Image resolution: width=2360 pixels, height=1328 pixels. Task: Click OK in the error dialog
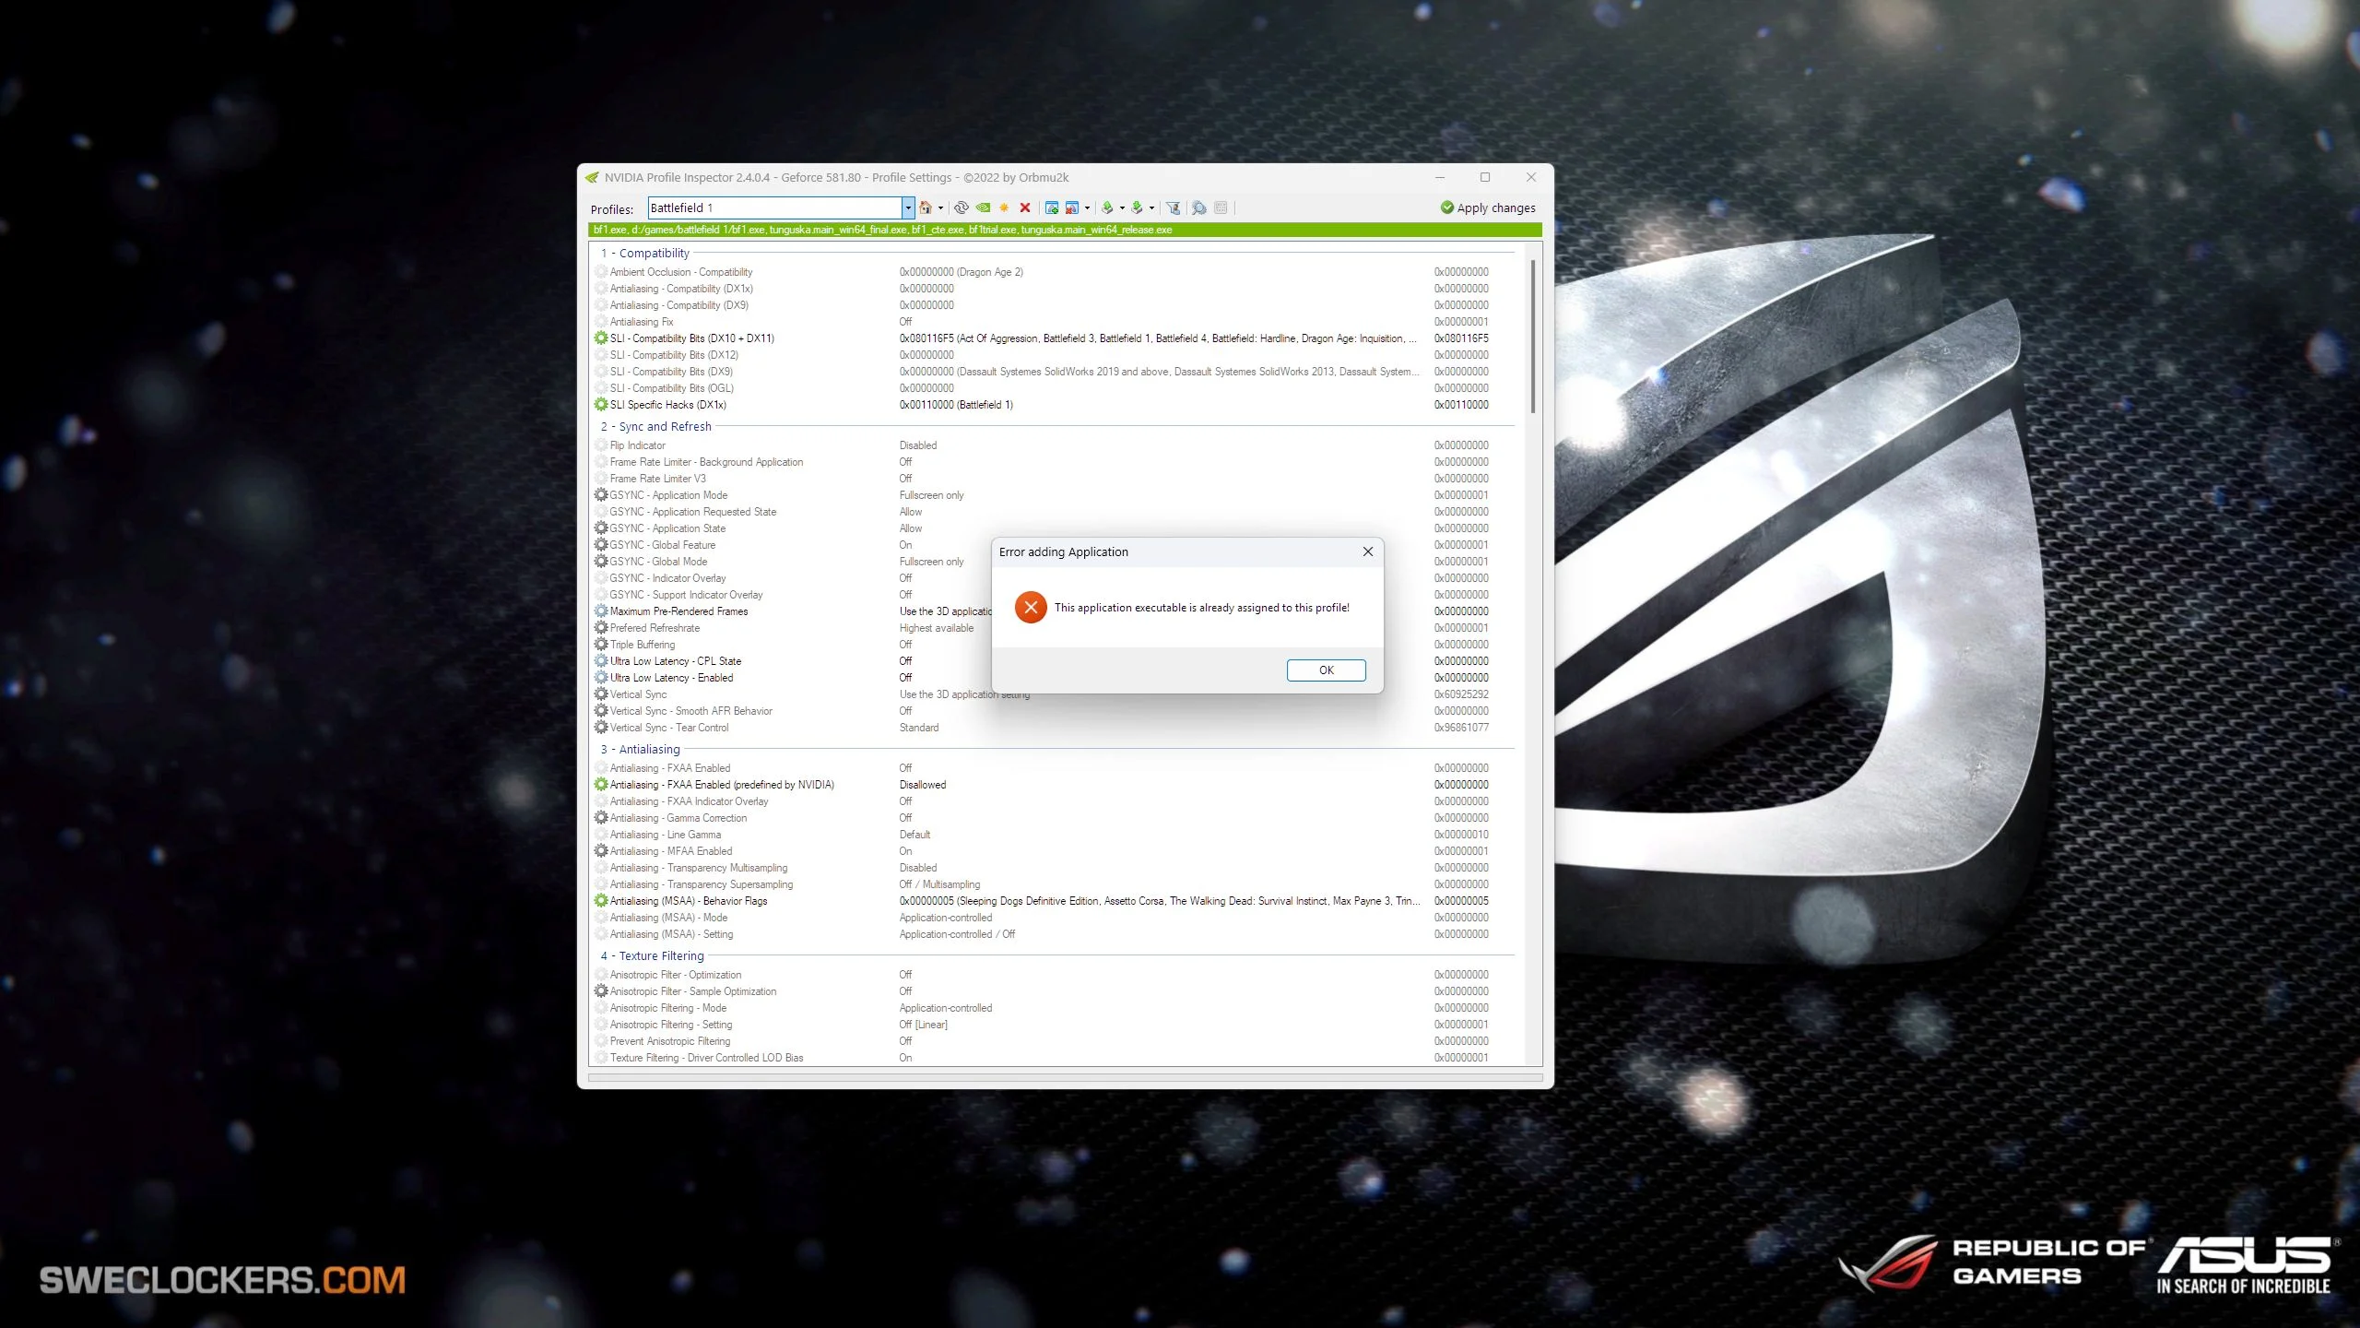point(1326,670)
